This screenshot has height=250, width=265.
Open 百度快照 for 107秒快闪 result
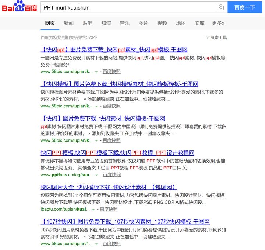point(112,244)
